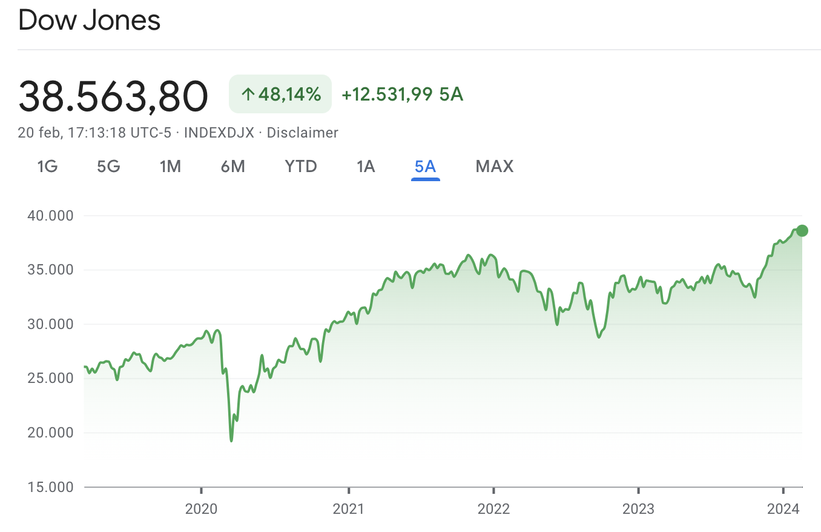This screenshot has height=532, width=821.
Task: Select the 1M time range tab
Action: pos(170,166)
